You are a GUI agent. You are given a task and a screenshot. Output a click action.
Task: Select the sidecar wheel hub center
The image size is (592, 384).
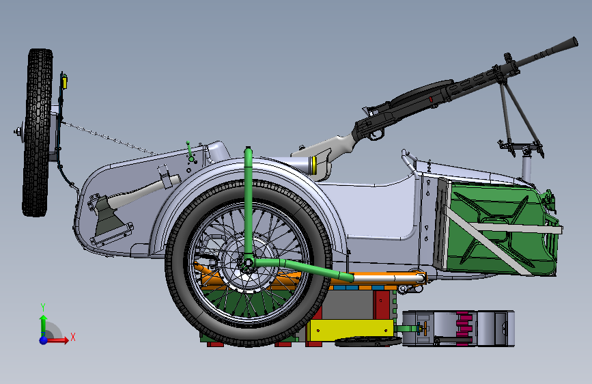[248, 262]
